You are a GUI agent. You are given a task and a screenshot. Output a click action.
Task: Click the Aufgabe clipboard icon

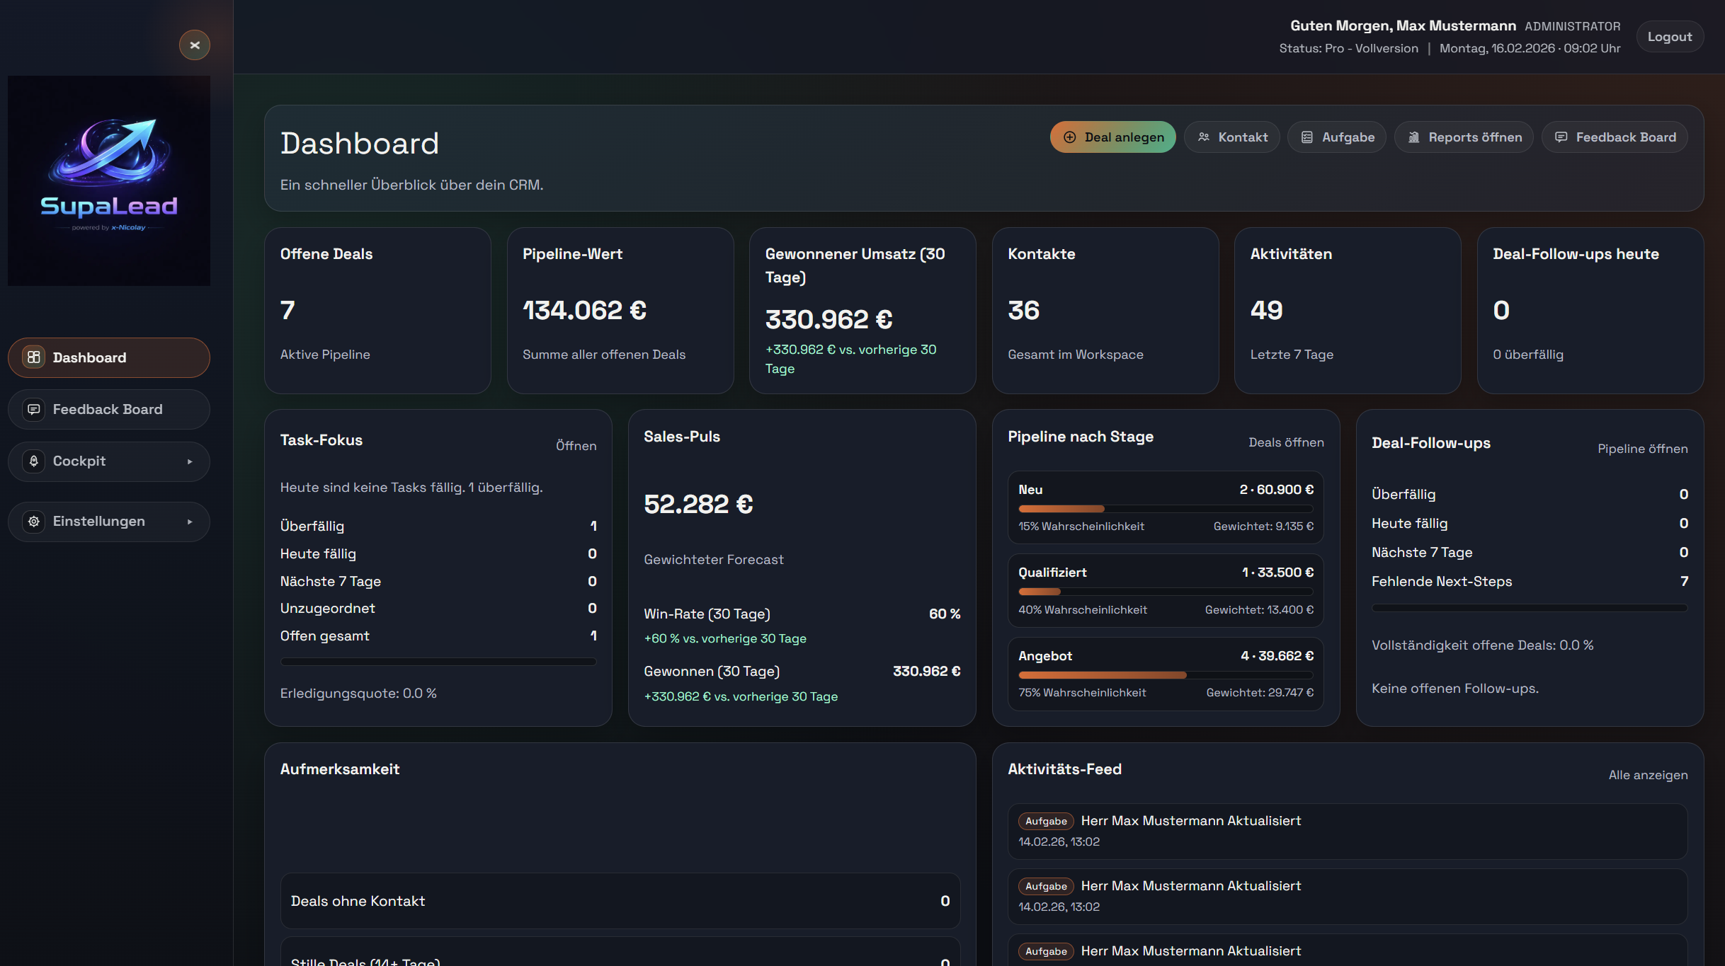[1307, 137]
